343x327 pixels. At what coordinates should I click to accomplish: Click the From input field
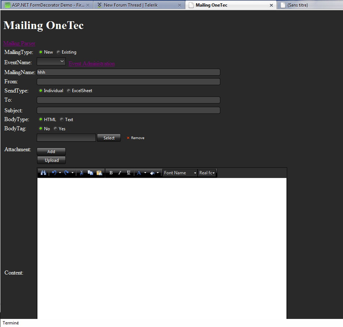[129, 81]
